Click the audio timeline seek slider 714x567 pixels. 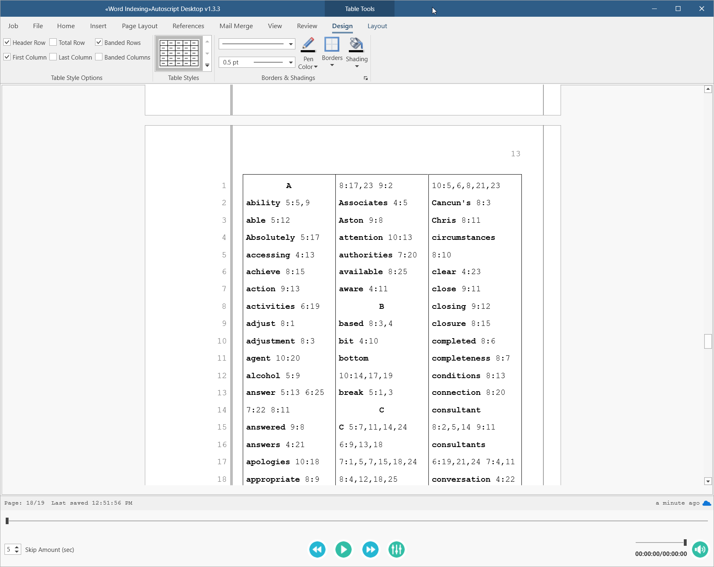(x=357, y=521)
